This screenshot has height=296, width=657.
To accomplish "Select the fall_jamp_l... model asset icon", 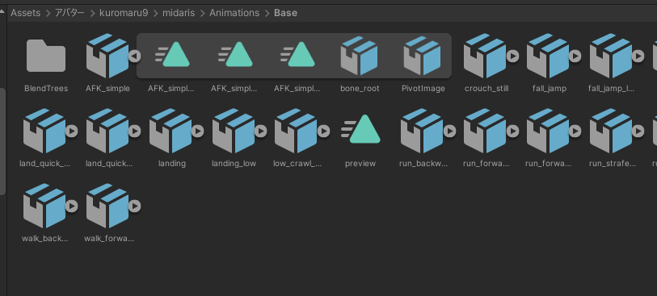I will [x=610, y=56].
